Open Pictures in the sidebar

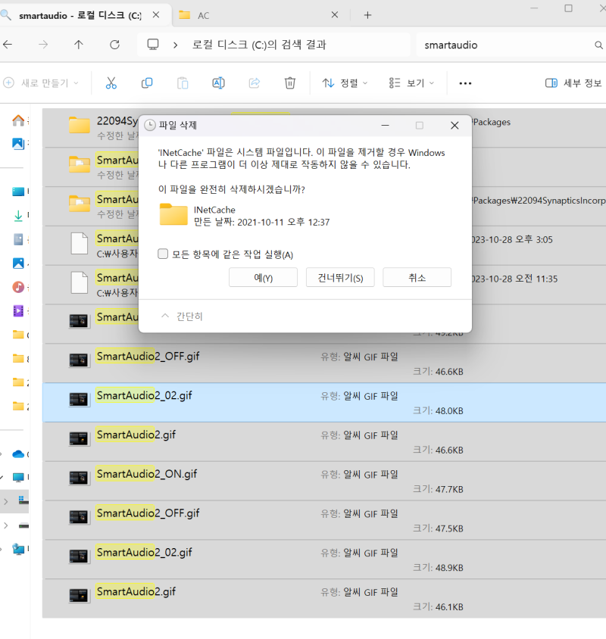(x=18, y=263)
